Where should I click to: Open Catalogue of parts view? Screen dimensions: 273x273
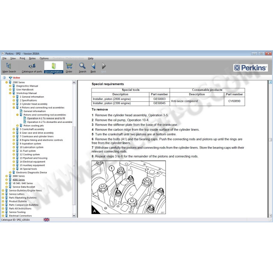point(32,67)
